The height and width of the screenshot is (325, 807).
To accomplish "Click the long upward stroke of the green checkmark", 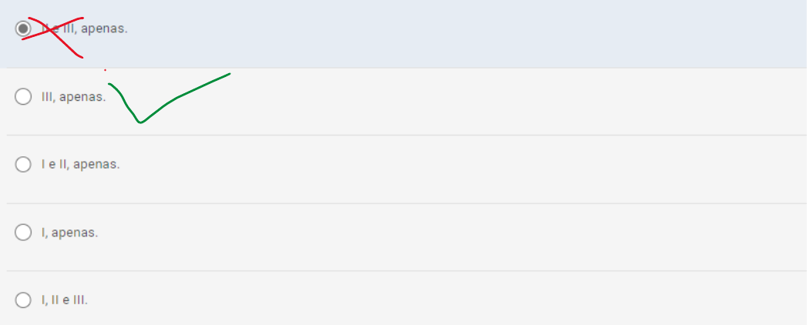I will pyautogui.click(x=193, y=90).
